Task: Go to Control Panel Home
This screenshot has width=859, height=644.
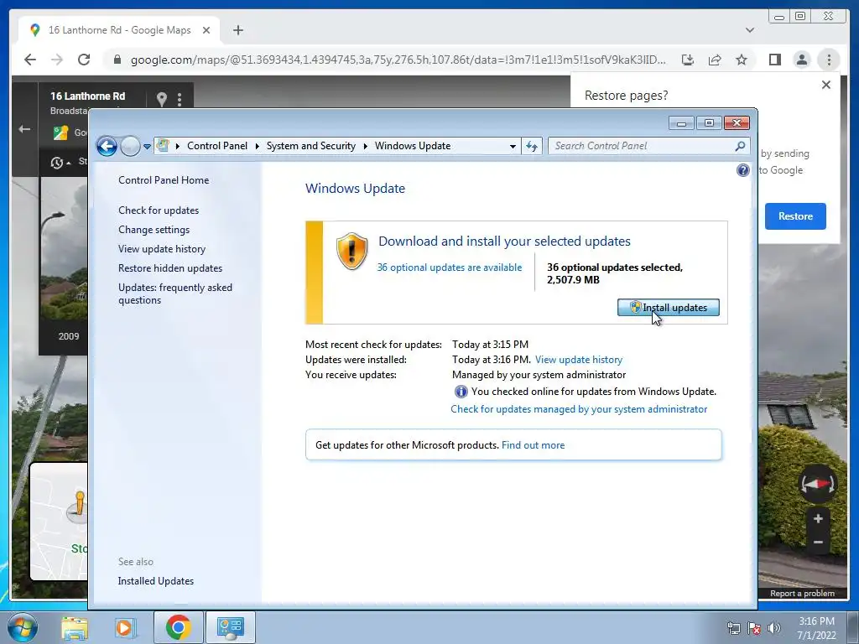Action: point(164,180)
